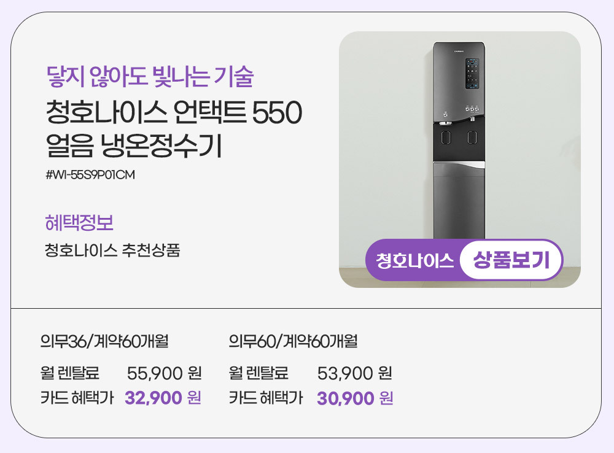614x453 pixels.
Task: Select the 의무60/계약60개월 plan heading
Action: pos(293,341)
